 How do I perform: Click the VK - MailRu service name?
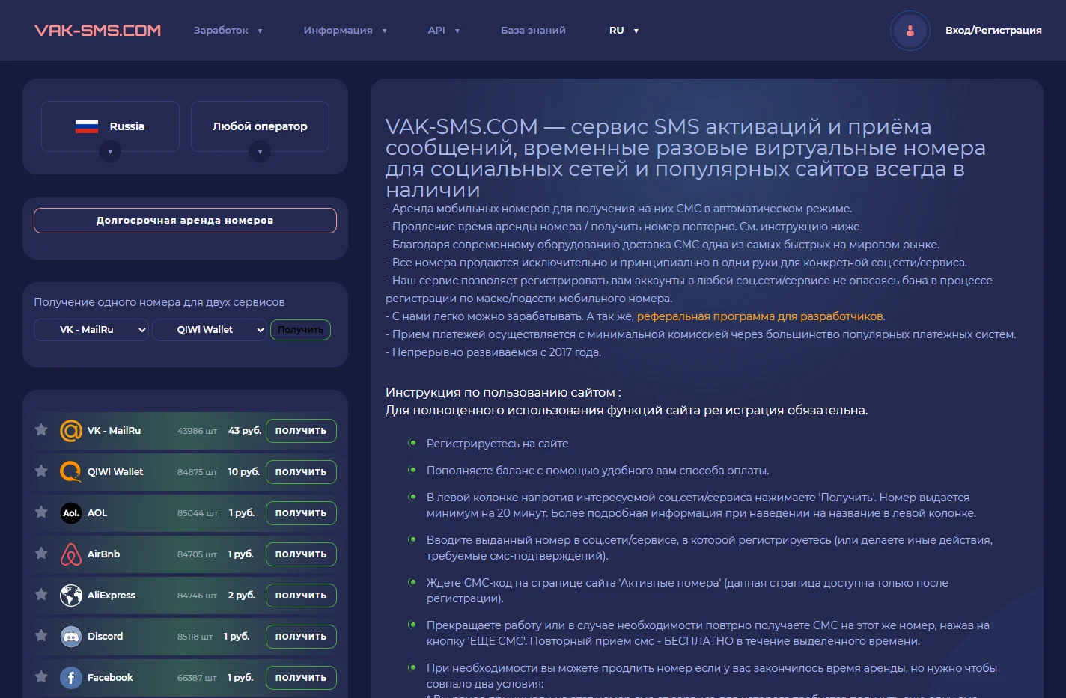114,431
